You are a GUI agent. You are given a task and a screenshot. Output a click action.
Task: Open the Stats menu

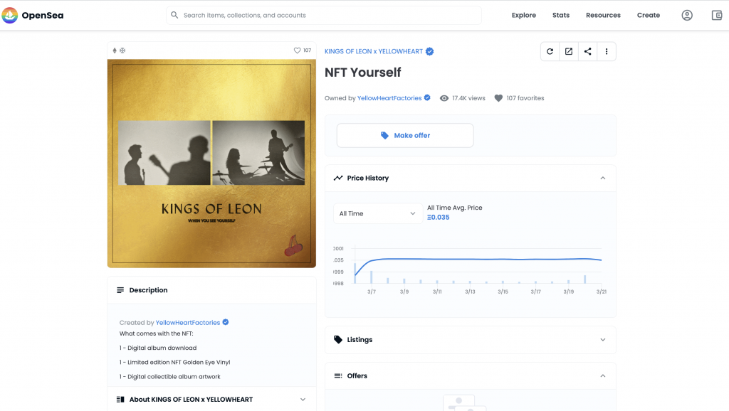point(561,16)
